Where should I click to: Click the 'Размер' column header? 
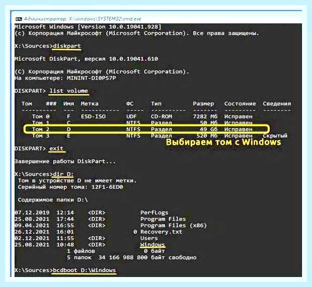pos(203,104)
